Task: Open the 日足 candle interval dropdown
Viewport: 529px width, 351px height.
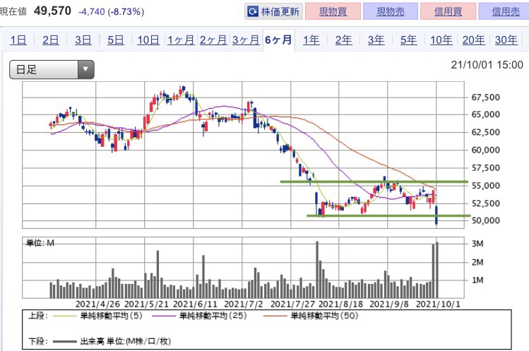Action: [52, 69]
